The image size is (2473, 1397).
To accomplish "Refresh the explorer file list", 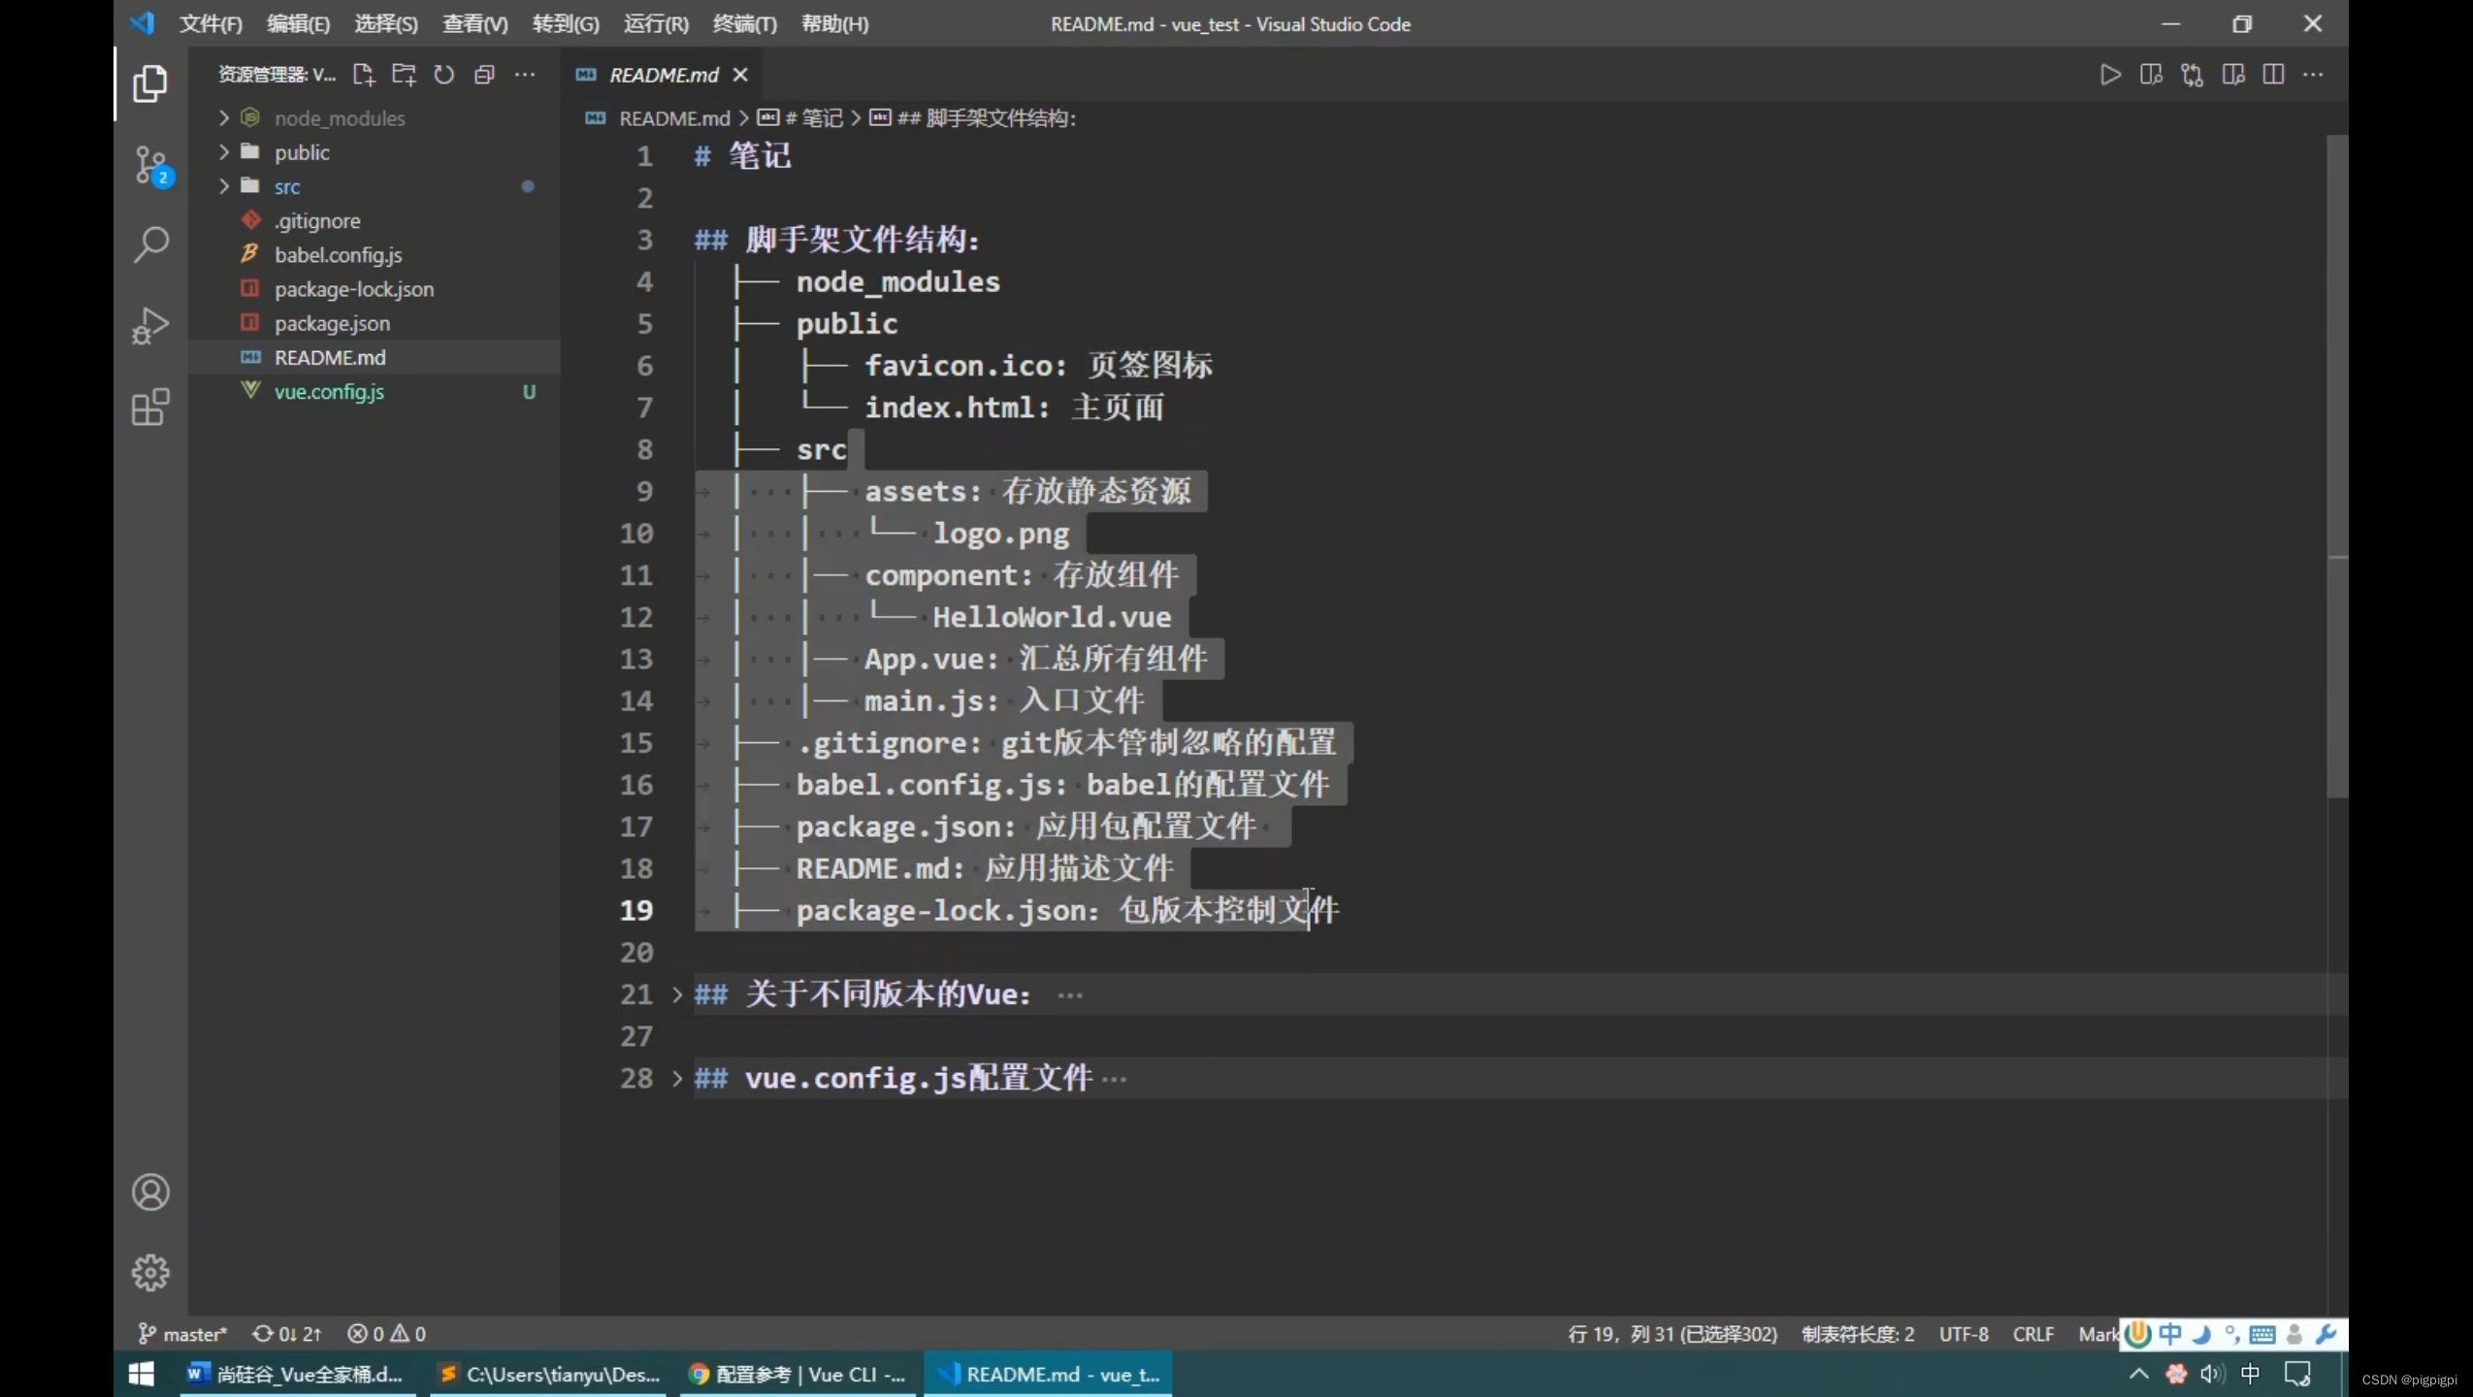I will tap(444, 75).
